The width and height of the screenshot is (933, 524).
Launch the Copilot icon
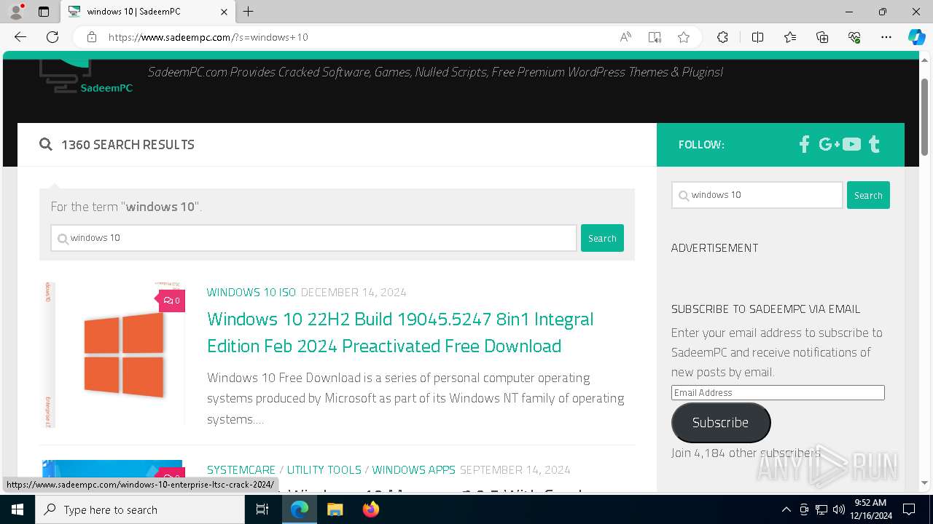(x=916, y=37)
